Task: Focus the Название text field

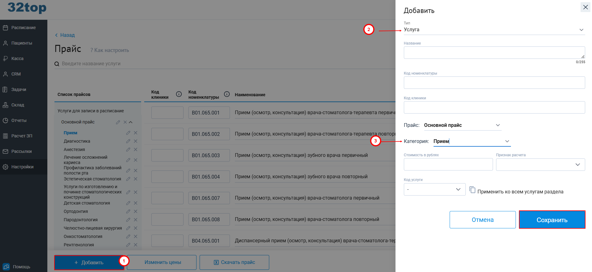Action: point(494,53)
